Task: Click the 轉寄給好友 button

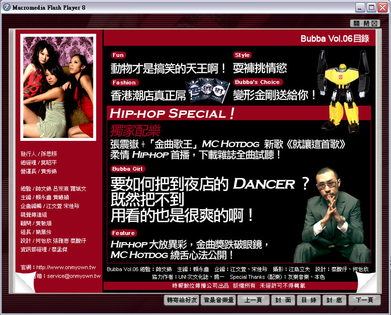Action: (x=182, y=300)
